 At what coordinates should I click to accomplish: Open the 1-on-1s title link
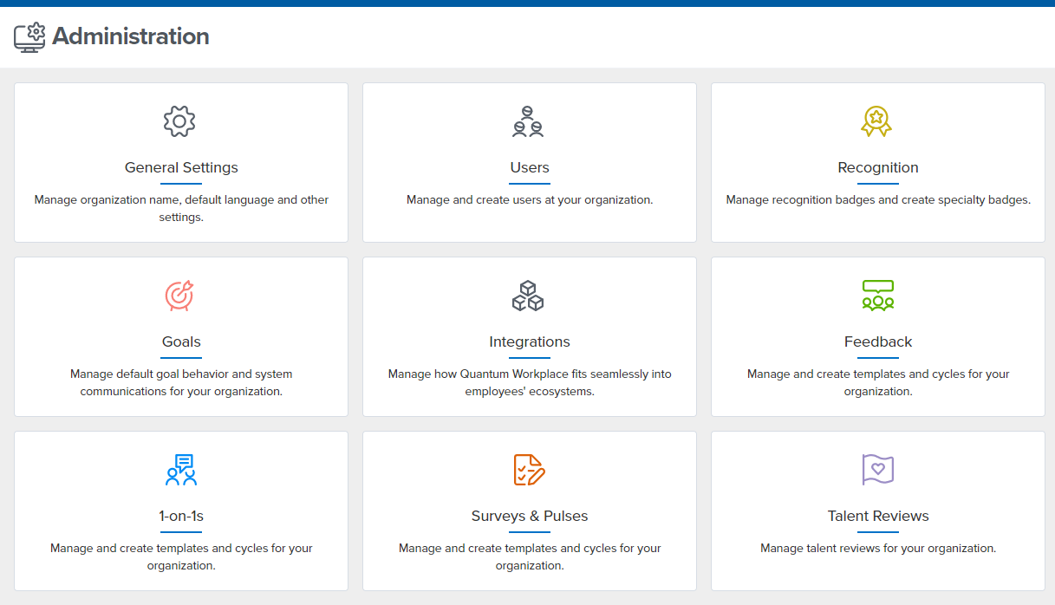tap(181, 516)
